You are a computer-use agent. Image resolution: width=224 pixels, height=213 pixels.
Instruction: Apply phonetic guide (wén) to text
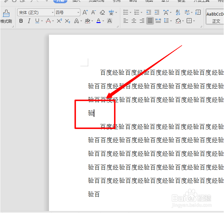(x=111, y=12)
